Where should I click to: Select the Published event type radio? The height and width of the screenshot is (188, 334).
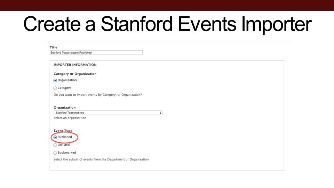pyautogui.click(x=55, y=137)
